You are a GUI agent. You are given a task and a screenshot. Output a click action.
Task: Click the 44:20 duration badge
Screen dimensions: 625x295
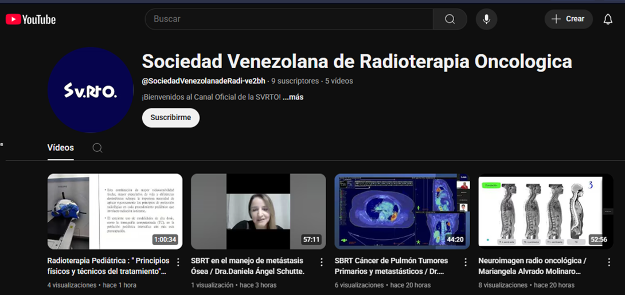(455, 239)
